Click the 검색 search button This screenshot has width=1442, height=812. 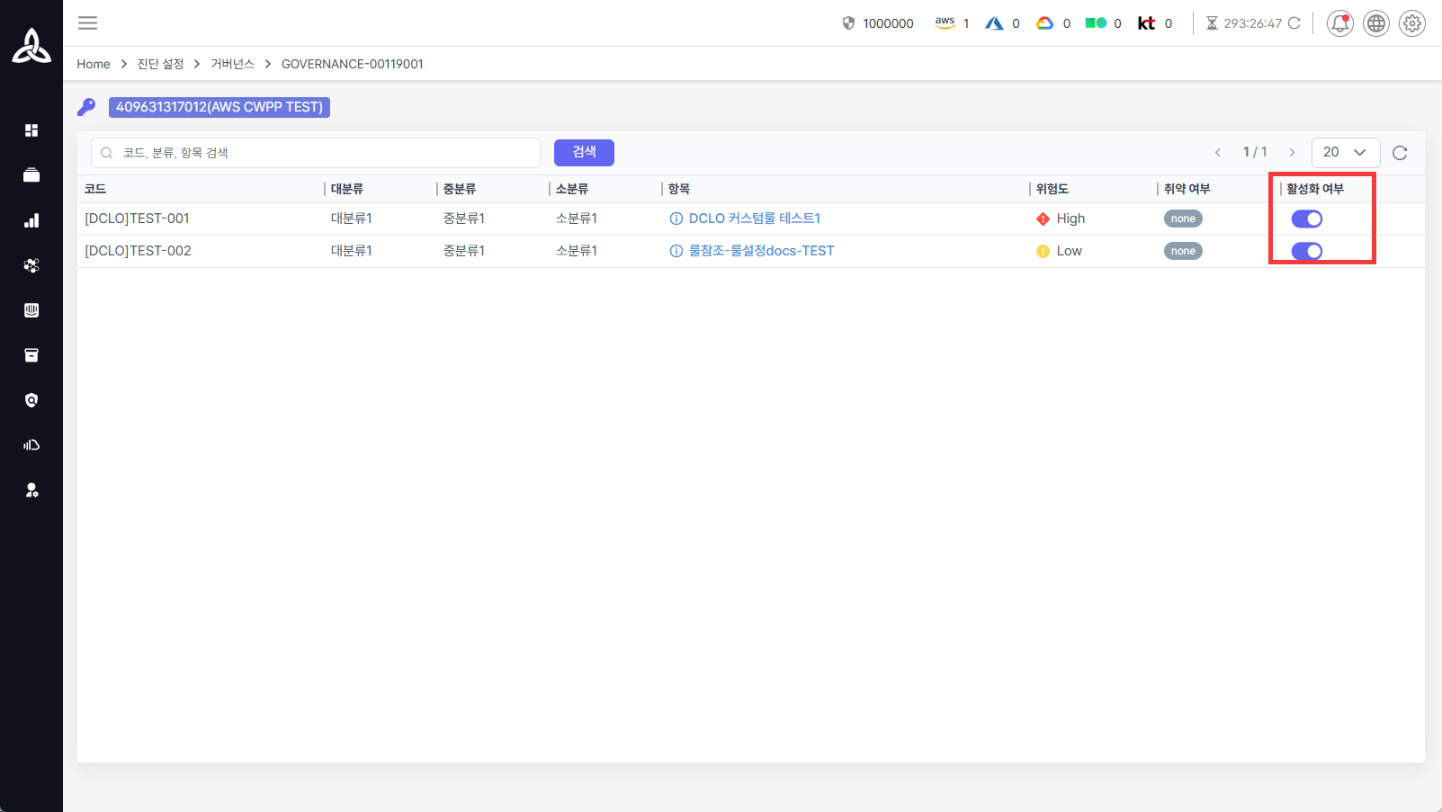point(584,153)
